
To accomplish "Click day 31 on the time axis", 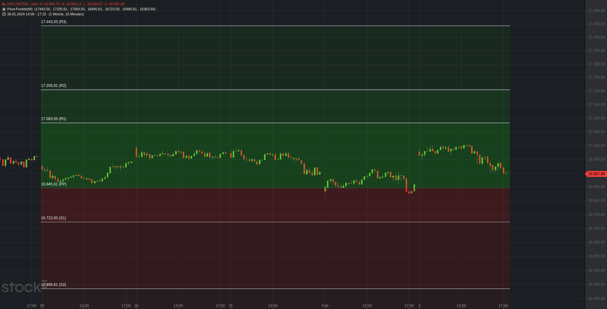I will click(x=231, y=306).
